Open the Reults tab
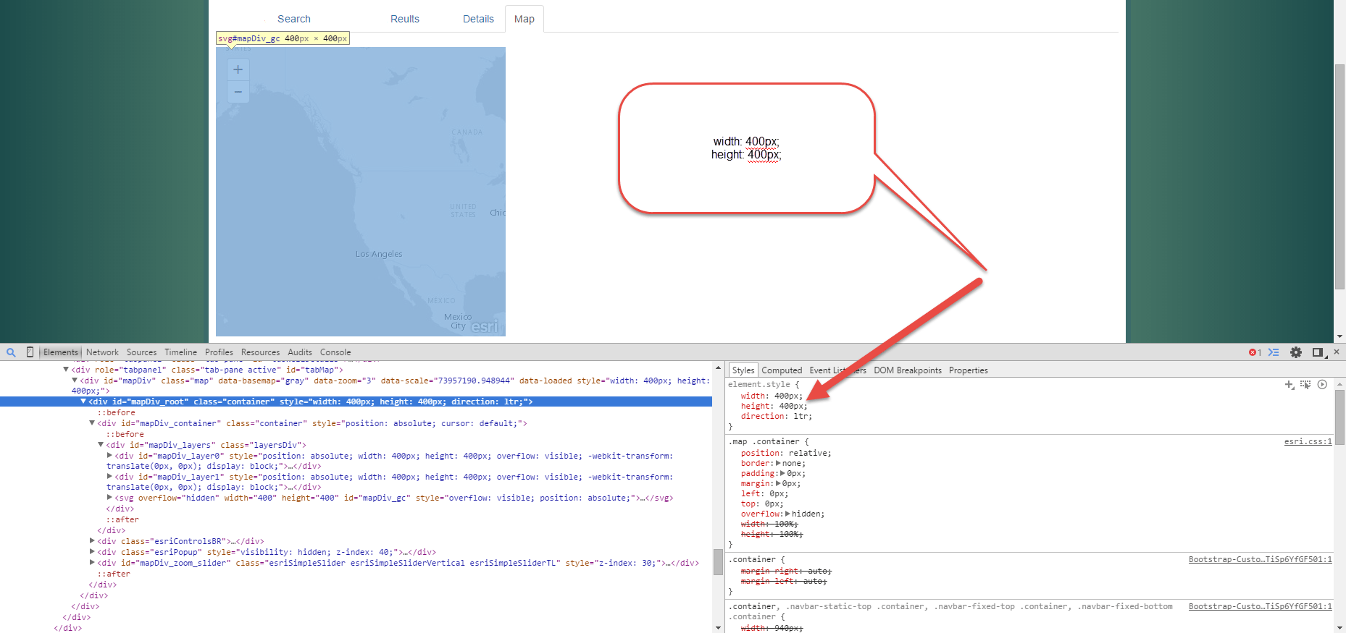The width and height of the screenshot is (1346, 633). [405, 19]
